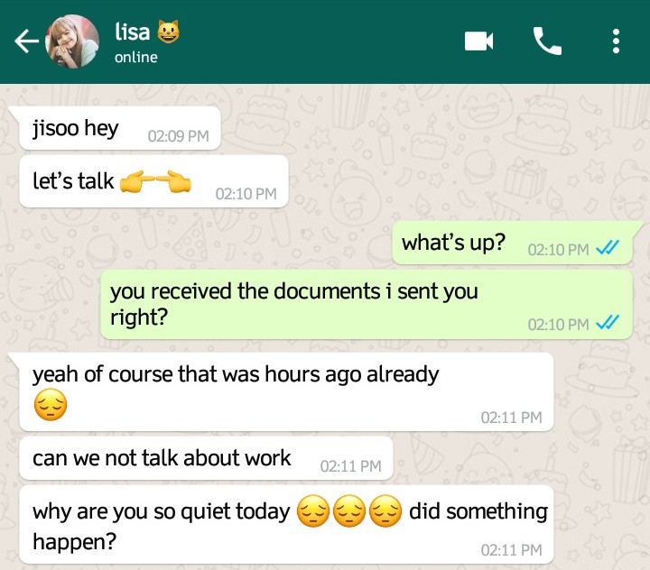Viewport: 650px width, 570px height.
Task: Start a voice call via phone icon
Action: tap(547, 41)
